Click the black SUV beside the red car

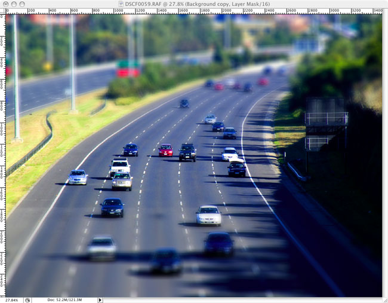coord(187,152)
